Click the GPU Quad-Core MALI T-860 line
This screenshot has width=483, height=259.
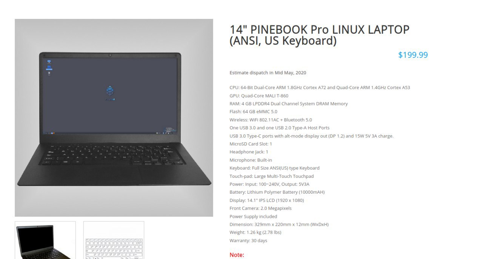click(x=259, y=96)
